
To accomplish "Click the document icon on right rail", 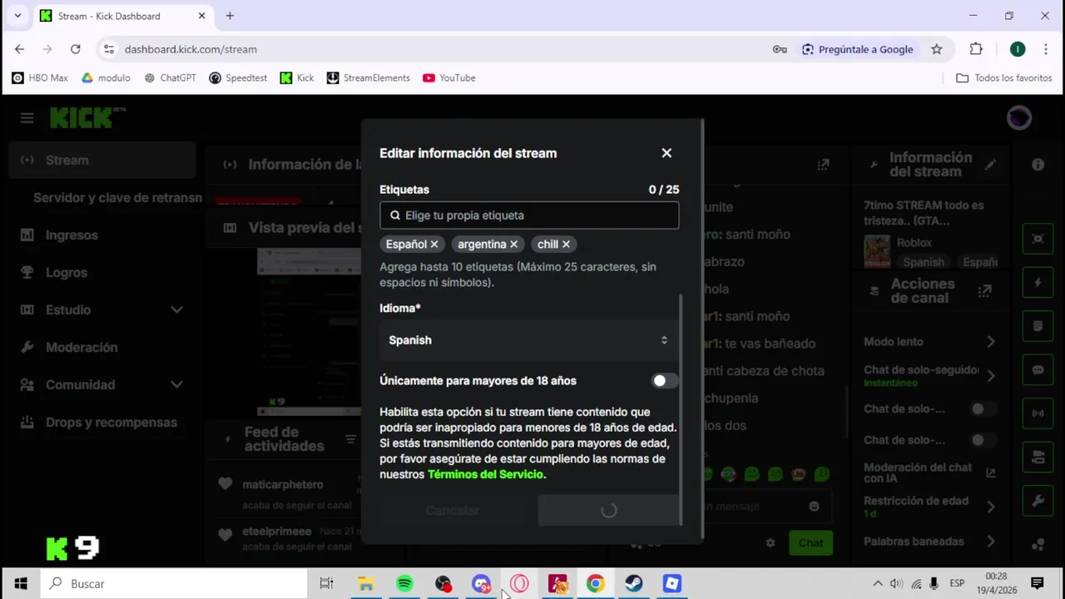I will point(1038,326).
